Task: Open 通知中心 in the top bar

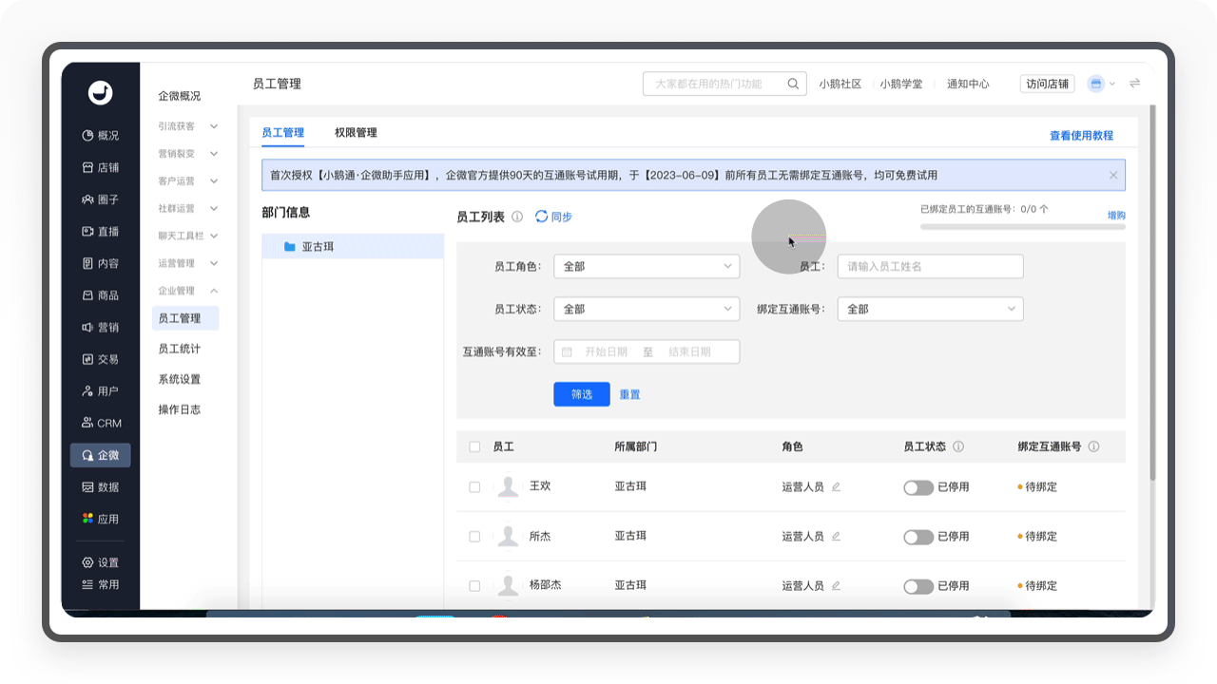Action: tap(968, 84)
